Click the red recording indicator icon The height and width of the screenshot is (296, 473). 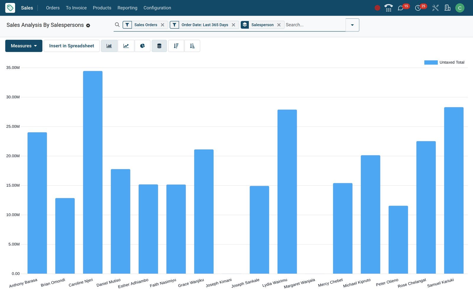[377, 8]
